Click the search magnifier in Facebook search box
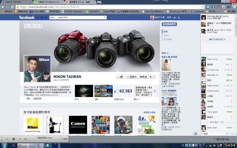Screen dimensions: 237x148 (x=104, y=17)
